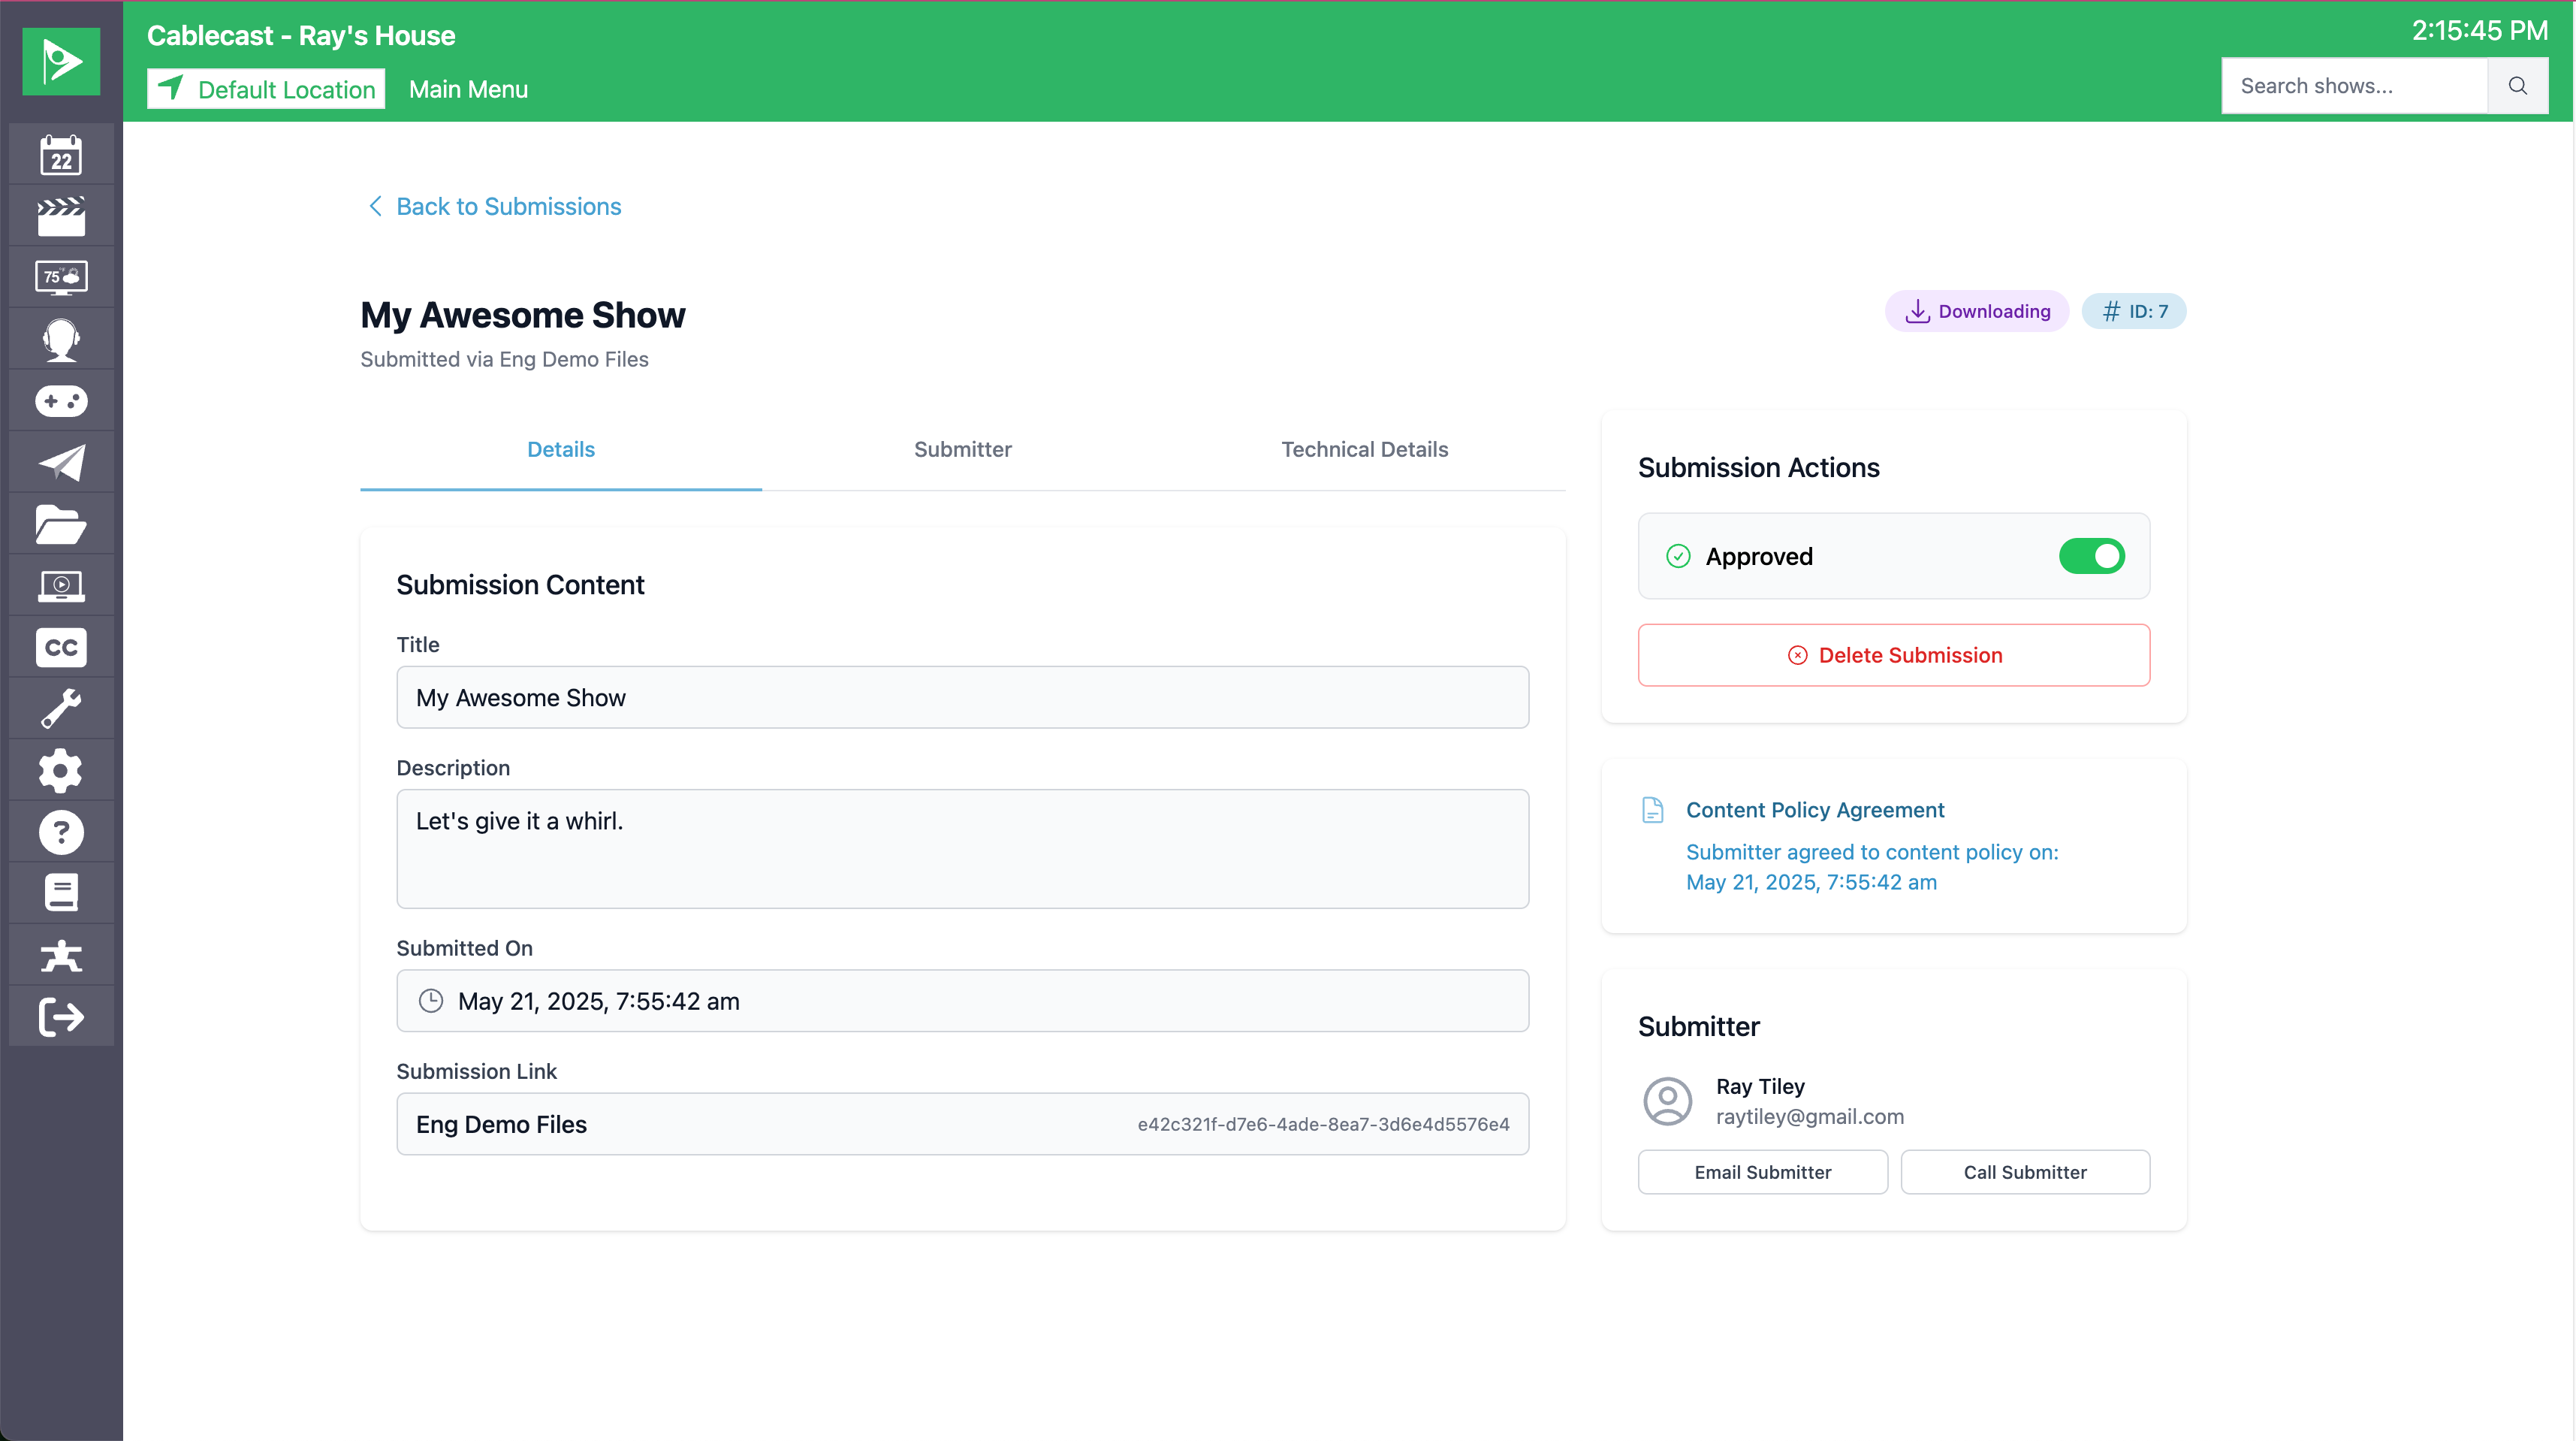Click the search magnifier icon
The width and height of the screenshot is (2576, 1441).
coord(2517,86)
